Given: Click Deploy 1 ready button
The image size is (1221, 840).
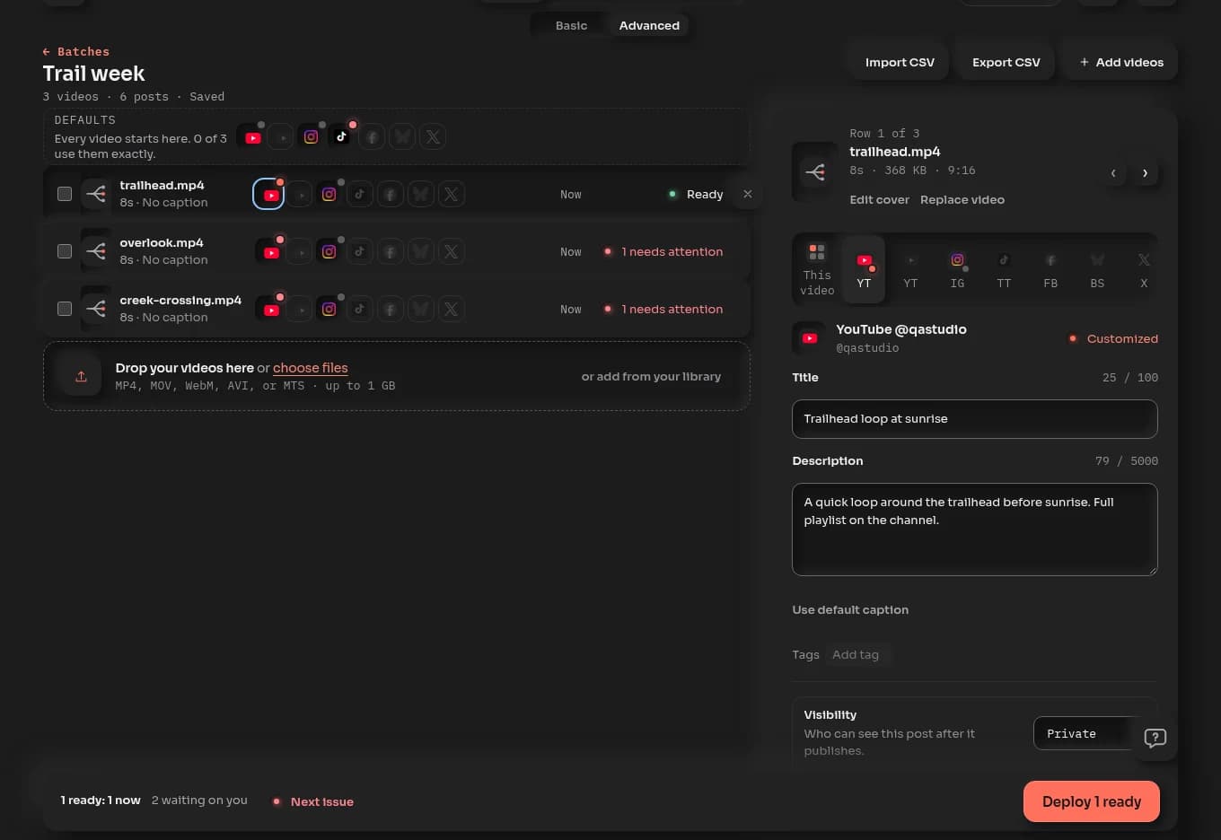Looking at the screenshot, I should pyautogui.click(x=1092, y=801).
